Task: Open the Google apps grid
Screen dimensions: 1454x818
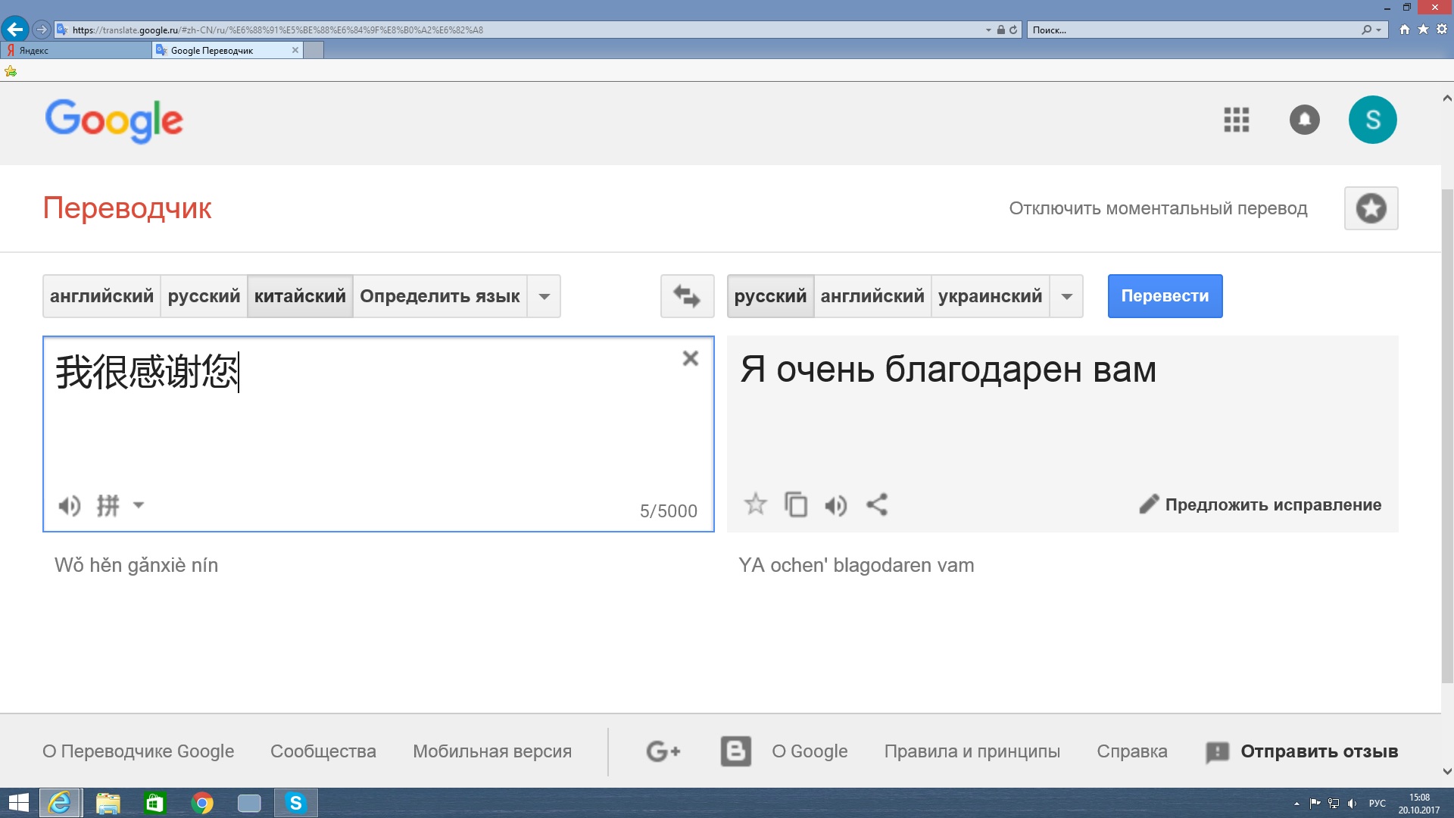Action: [1236, 120]
